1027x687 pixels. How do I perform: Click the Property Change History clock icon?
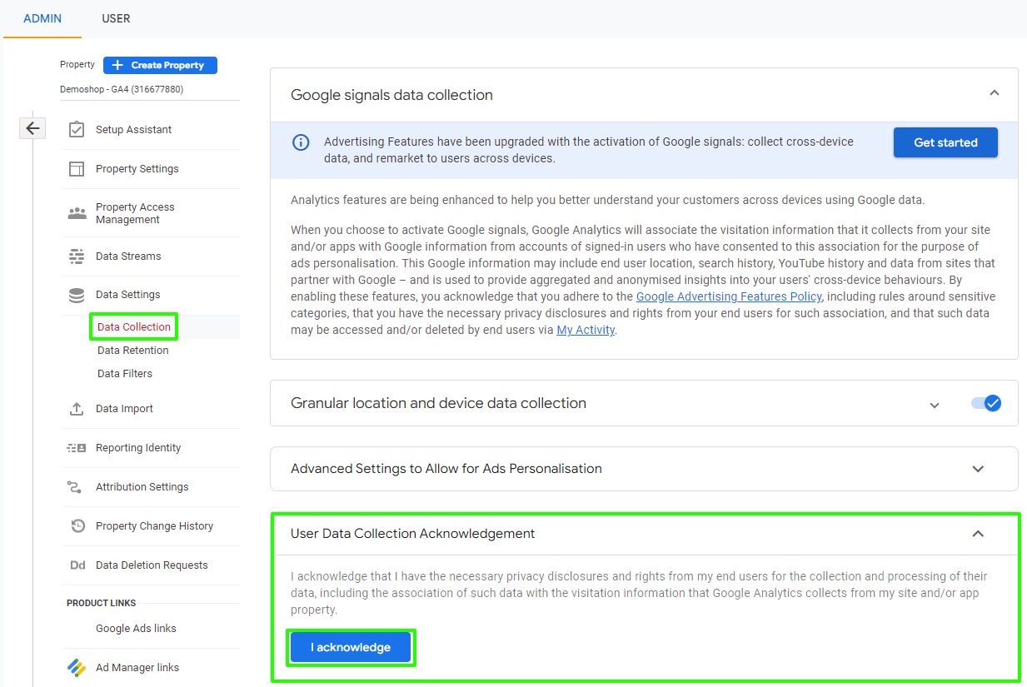click(77, 526)
